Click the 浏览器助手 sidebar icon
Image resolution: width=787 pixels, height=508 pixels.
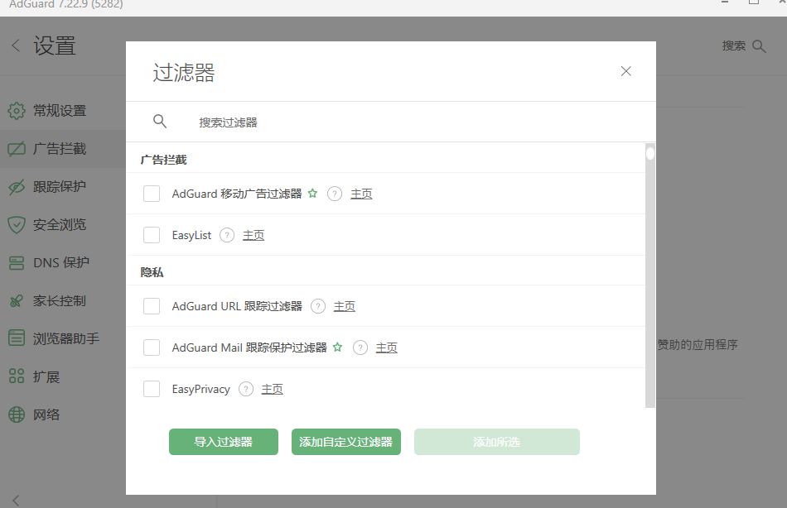17,338
